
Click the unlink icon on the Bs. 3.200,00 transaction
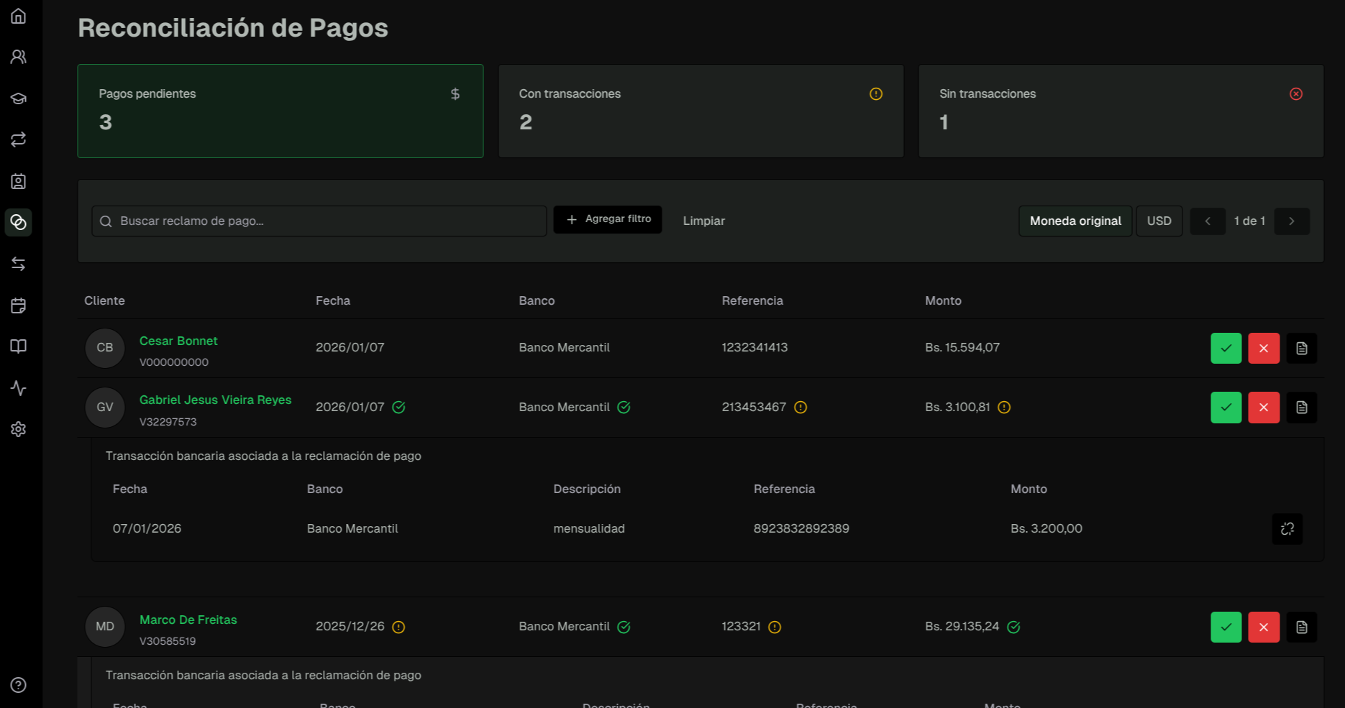[1287, 529]
